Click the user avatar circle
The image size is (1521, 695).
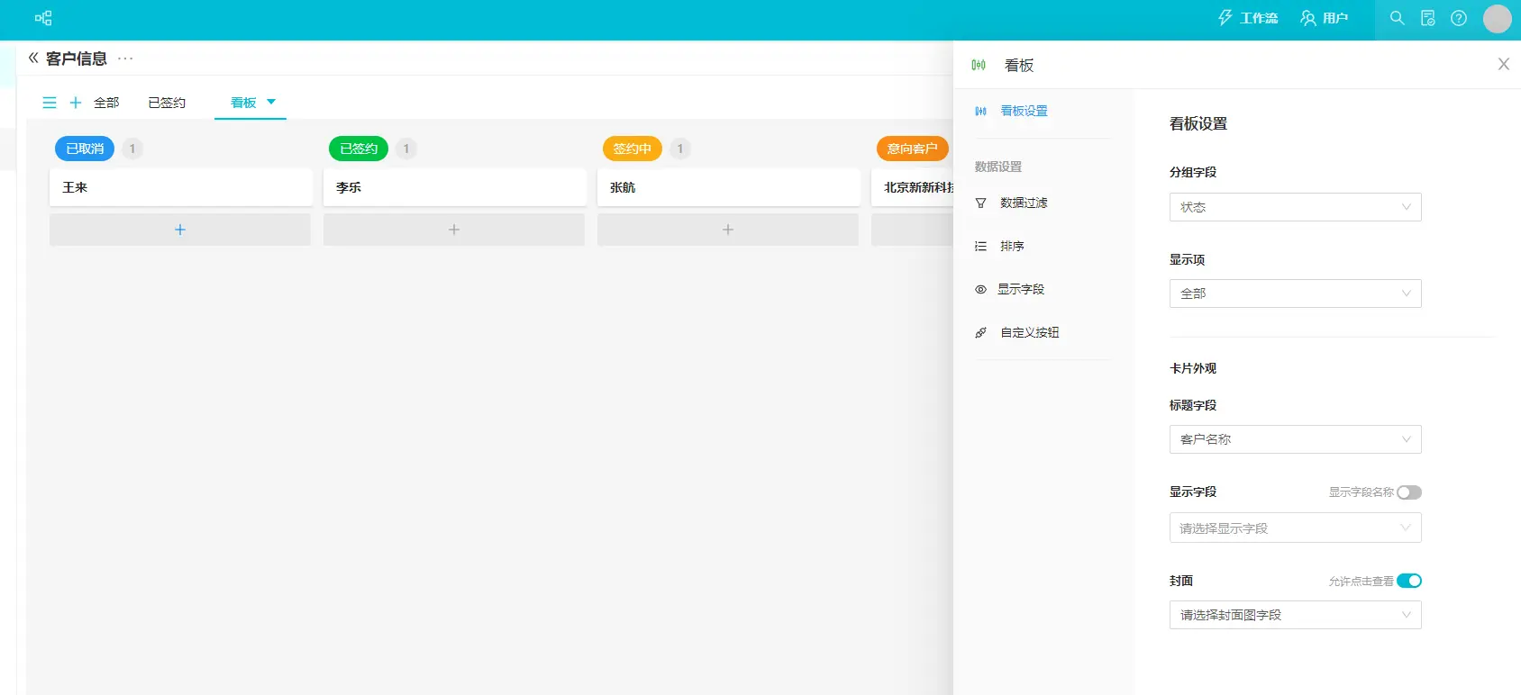[x=1498, y=19]
